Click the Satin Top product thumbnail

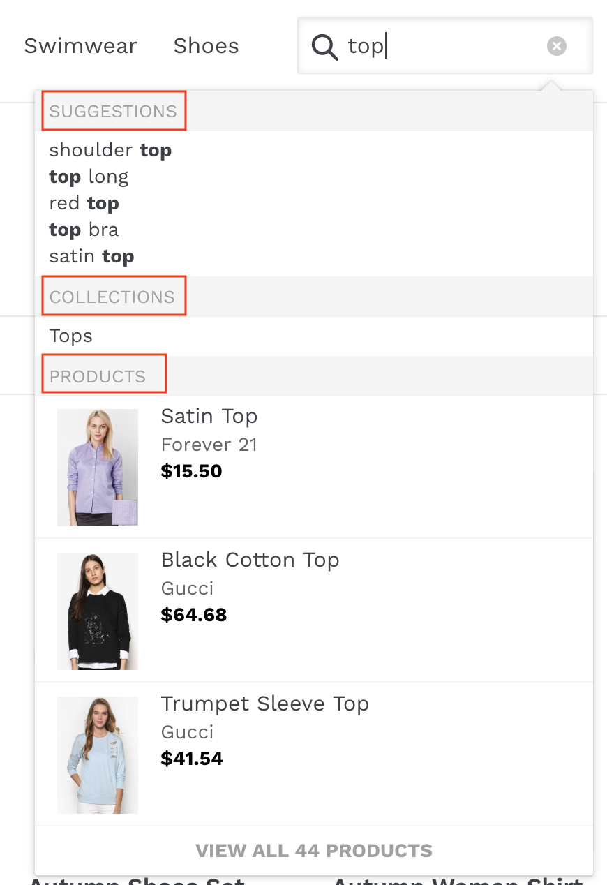point(98,467)
